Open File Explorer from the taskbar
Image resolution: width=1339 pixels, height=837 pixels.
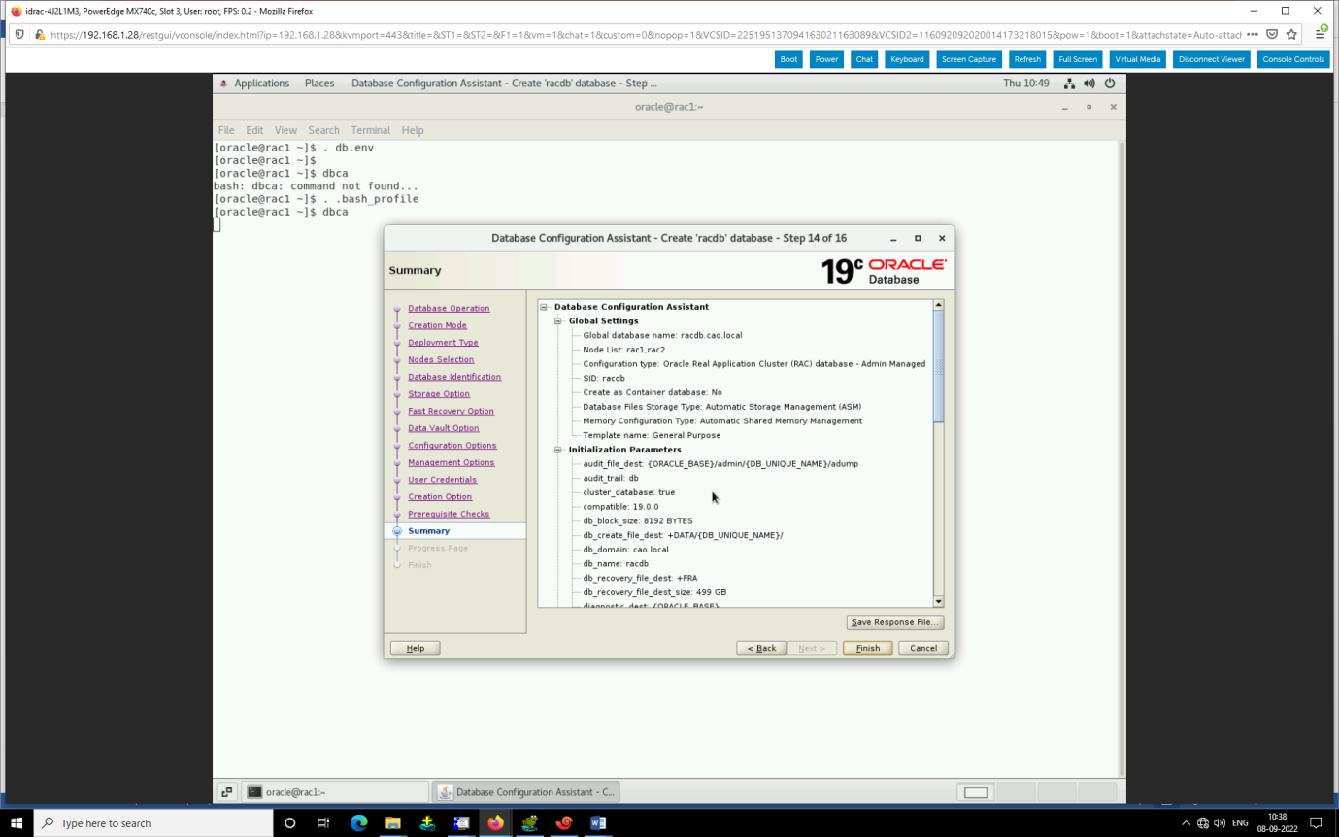pos(392,823)
